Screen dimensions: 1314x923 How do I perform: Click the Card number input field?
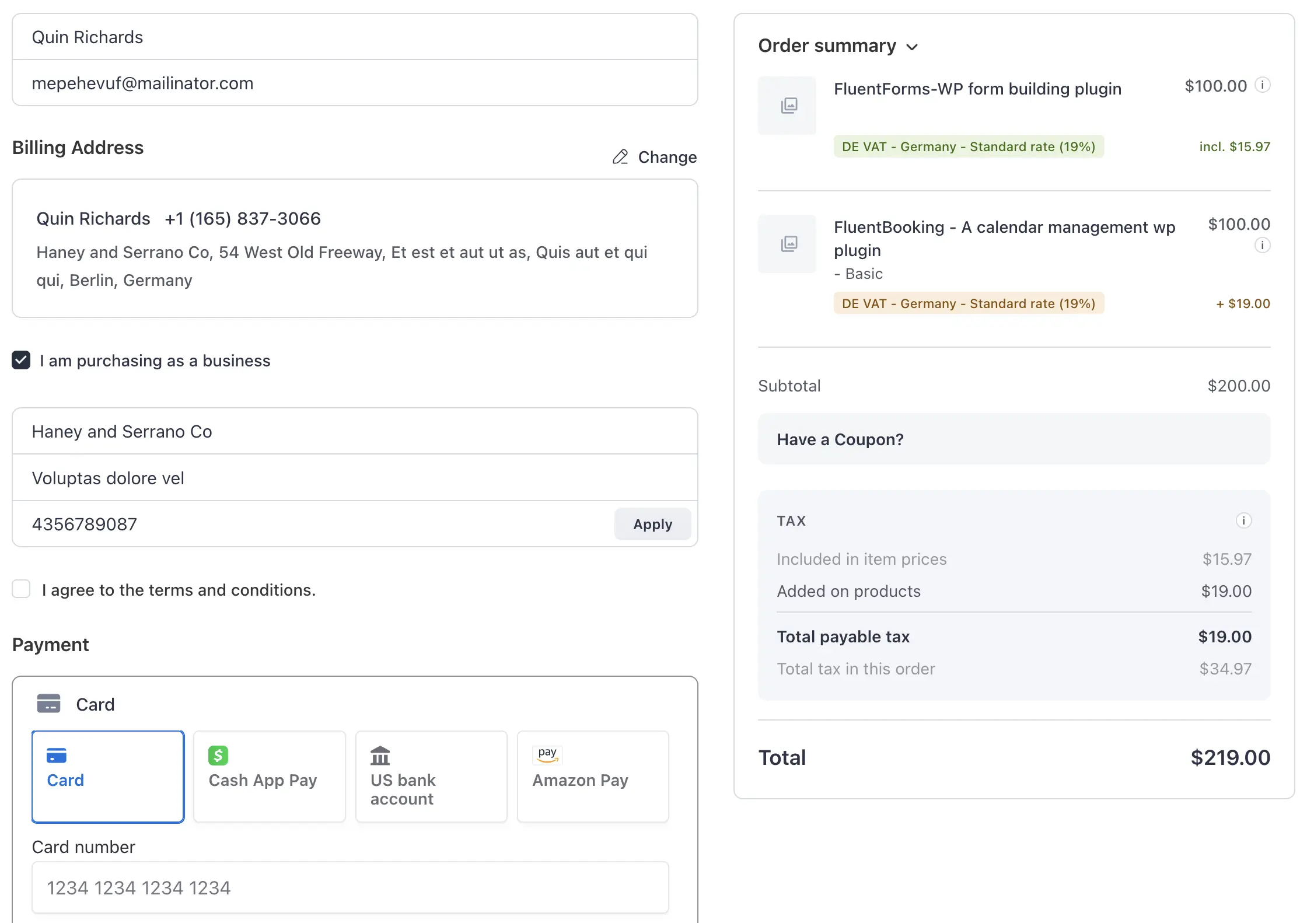[x=350, y=887]
